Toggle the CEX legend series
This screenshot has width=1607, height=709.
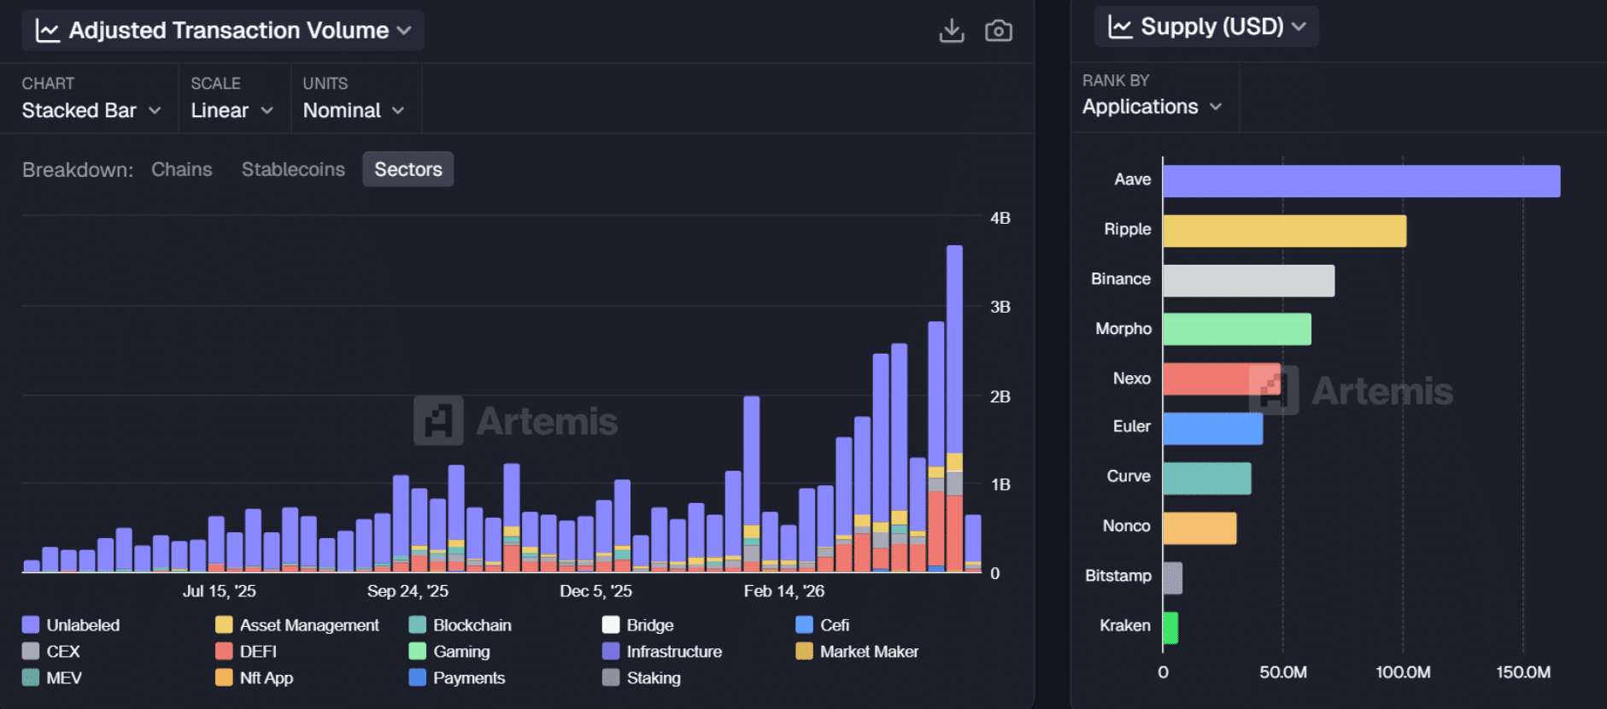pyautogui.click(x=51, y=651)
